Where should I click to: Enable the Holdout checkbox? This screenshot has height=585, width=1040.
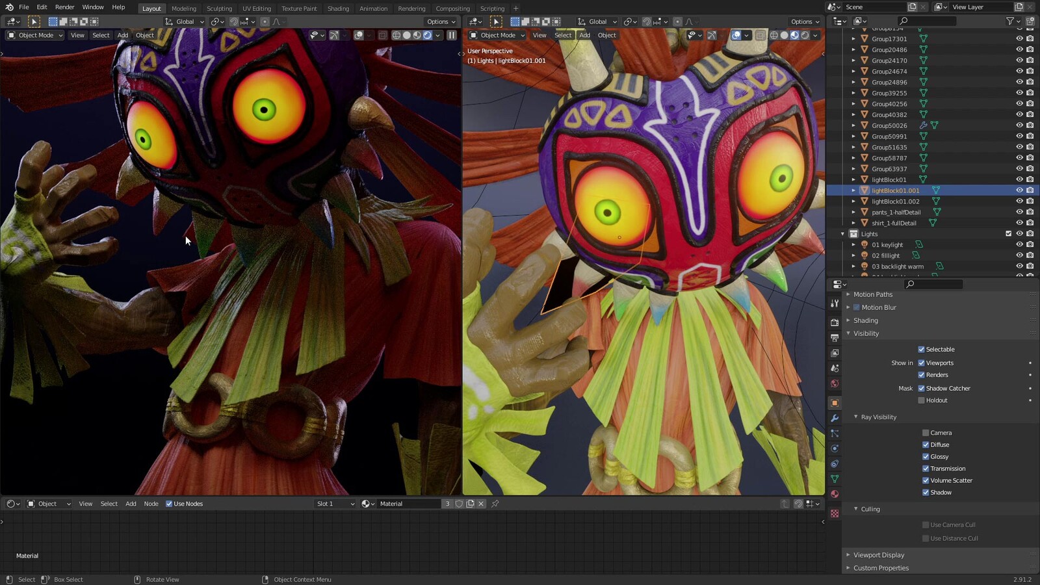tap(921, 400)
